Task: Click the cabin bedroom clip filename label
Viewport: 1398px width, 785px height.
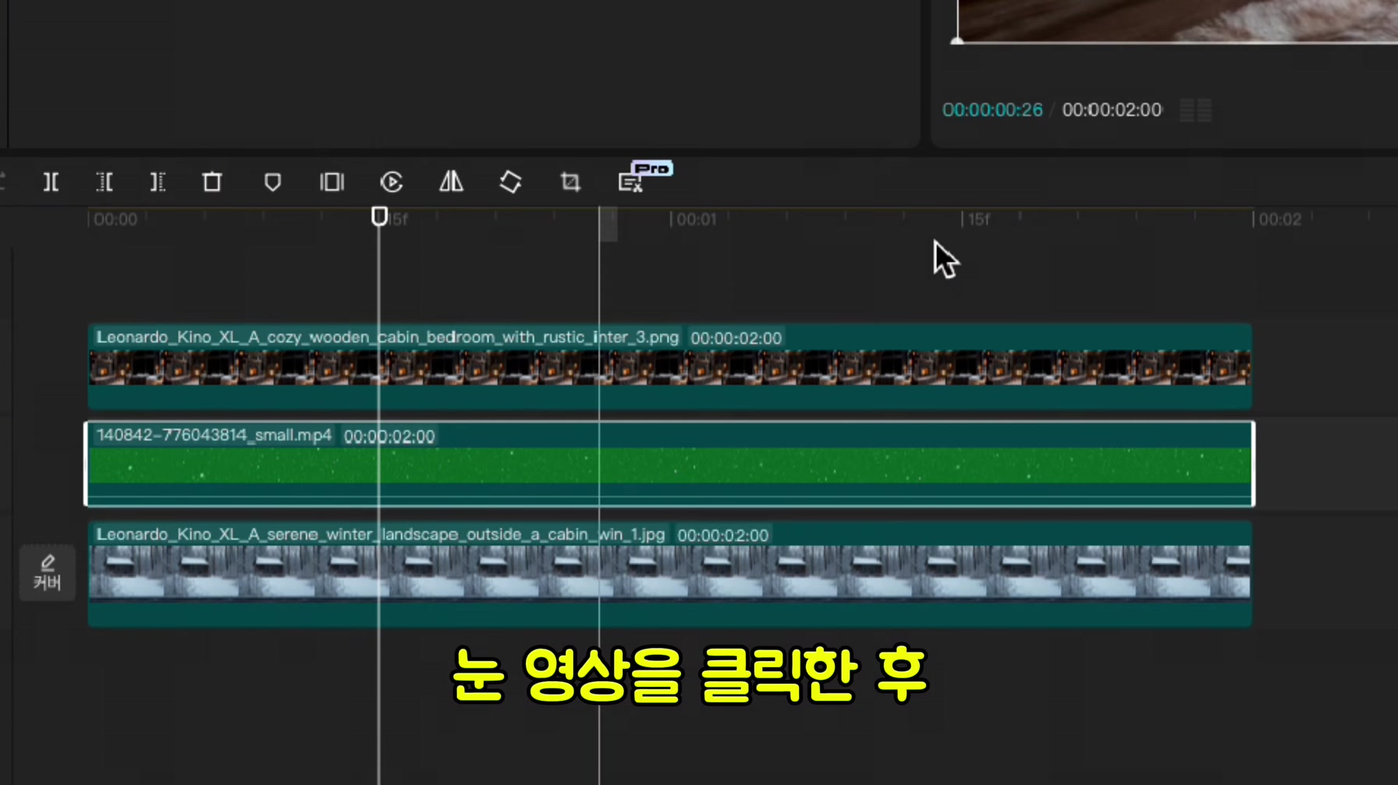Action: coord(388,338)
